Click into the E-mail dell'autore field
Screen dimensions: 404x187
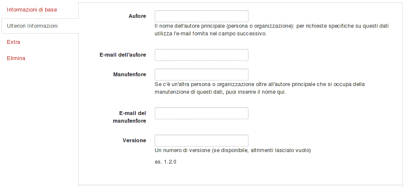click(x=202, y=55)
